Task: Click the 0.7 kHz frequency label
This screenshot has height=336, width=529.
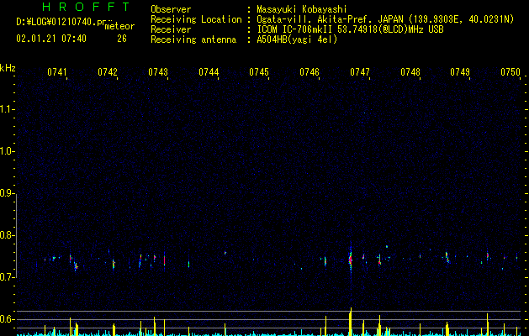Action: coord(7,277)
